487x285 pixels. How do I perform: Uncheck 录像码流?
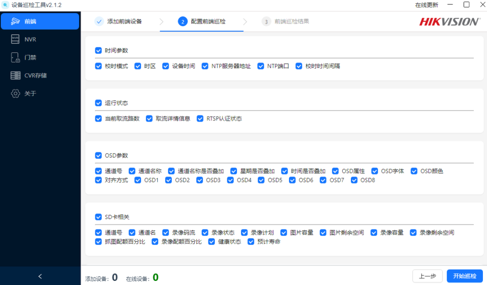(x=165, y=233)
